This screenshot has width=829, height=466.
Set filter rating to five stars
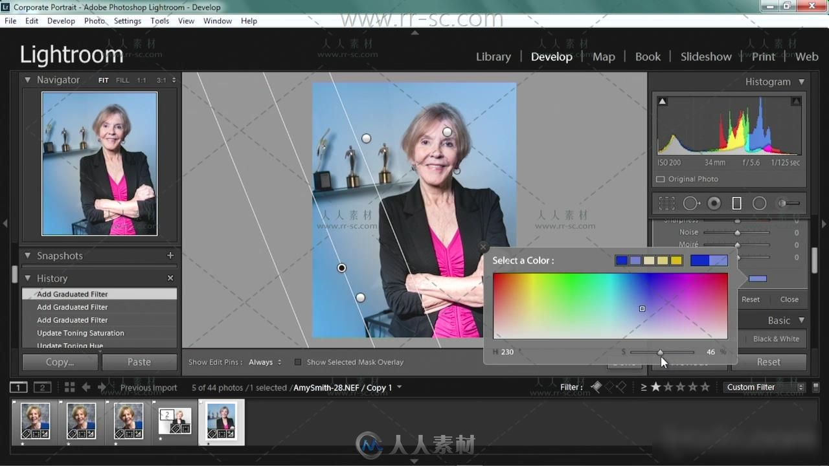[x=705, y=387]
